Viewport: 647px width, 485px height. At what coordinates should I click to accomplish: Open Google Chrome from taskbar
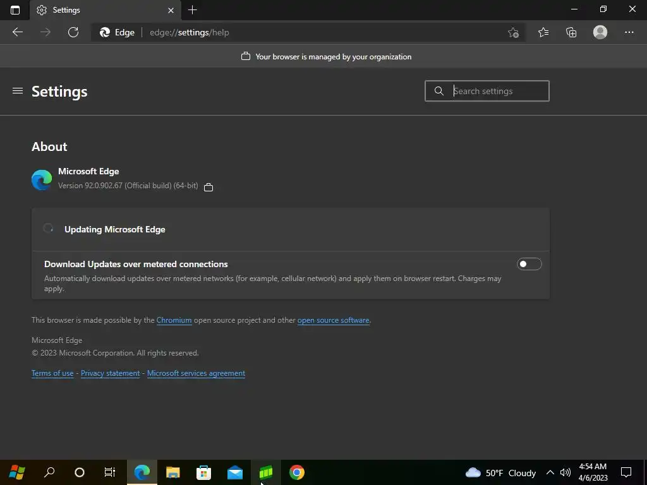pos(297,472)
